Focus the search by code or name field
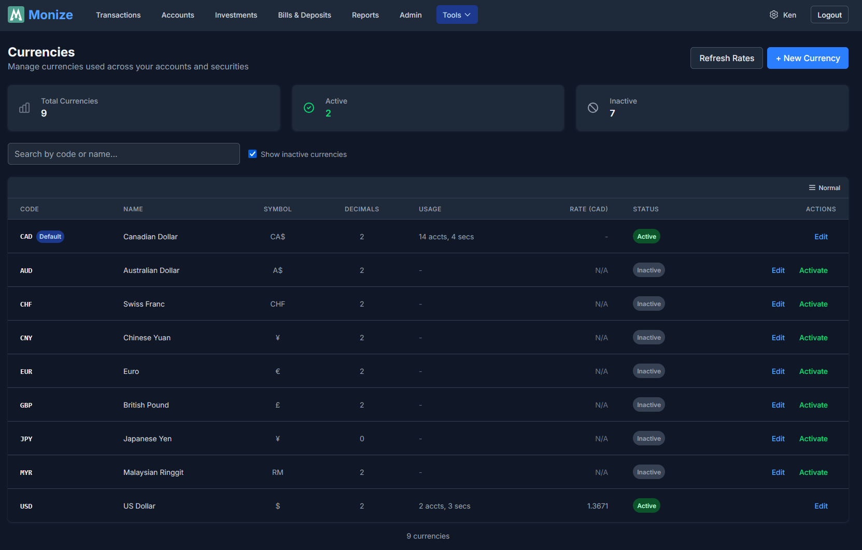Viewport: 862px width, 550px height. tap(124, 154)
